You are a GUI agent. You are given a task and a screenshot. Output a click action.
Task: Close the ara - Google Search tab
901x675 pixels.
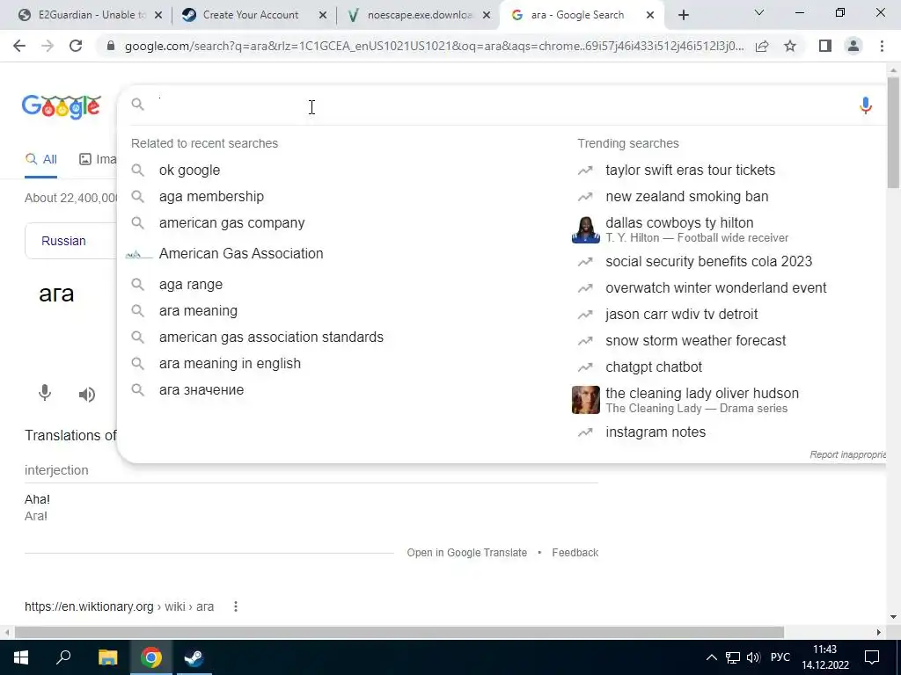pyautogui.click(x=650, y=15)
